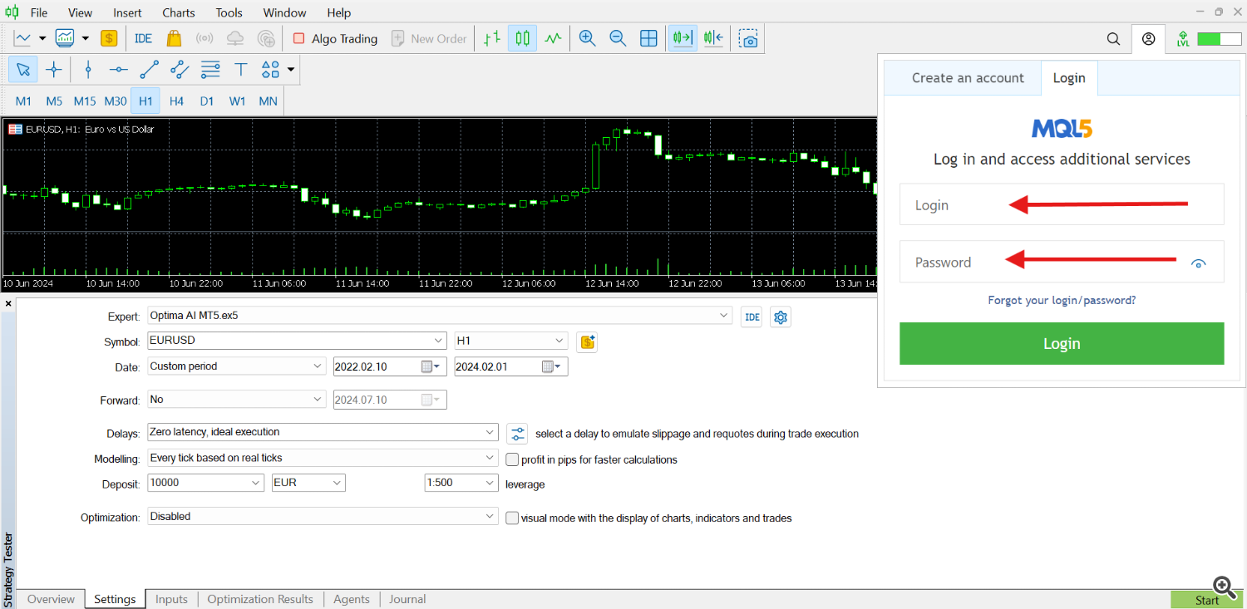Select the H4 timeframe
The image size is (1247, 609).
coord(176,101)
